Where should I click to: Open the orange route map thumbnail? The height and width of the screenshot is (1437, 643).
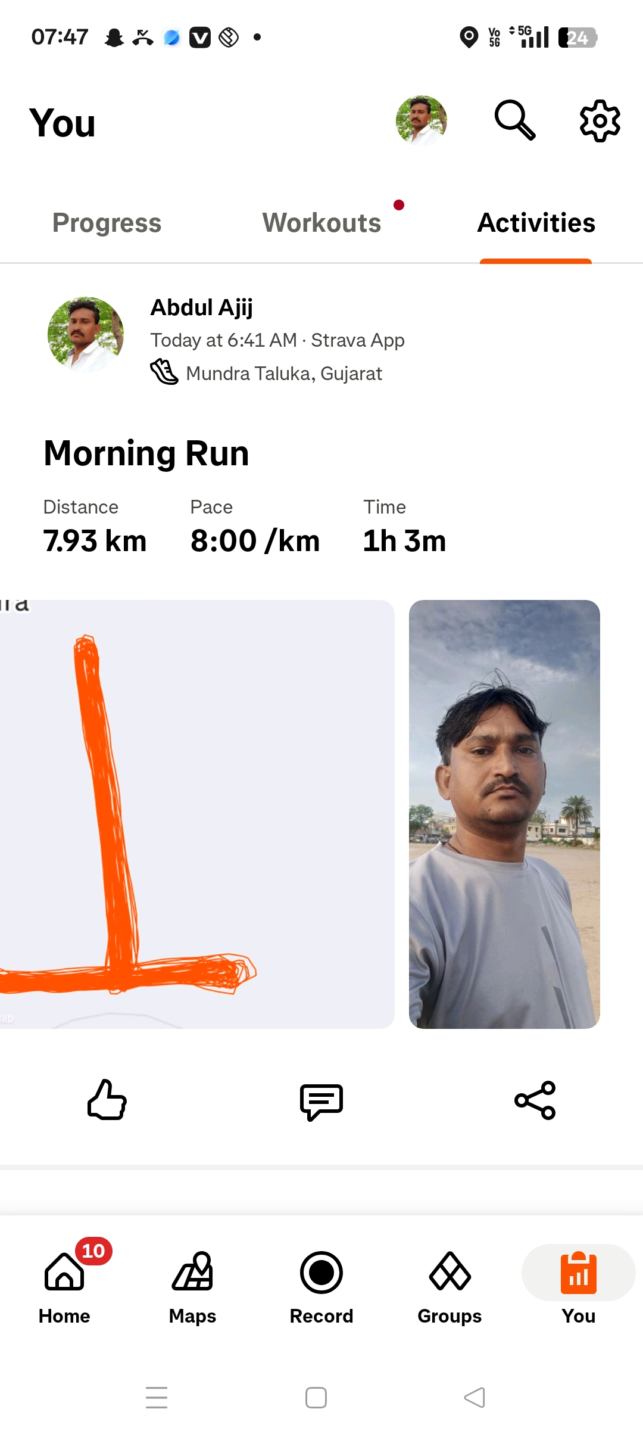[197, 814]
